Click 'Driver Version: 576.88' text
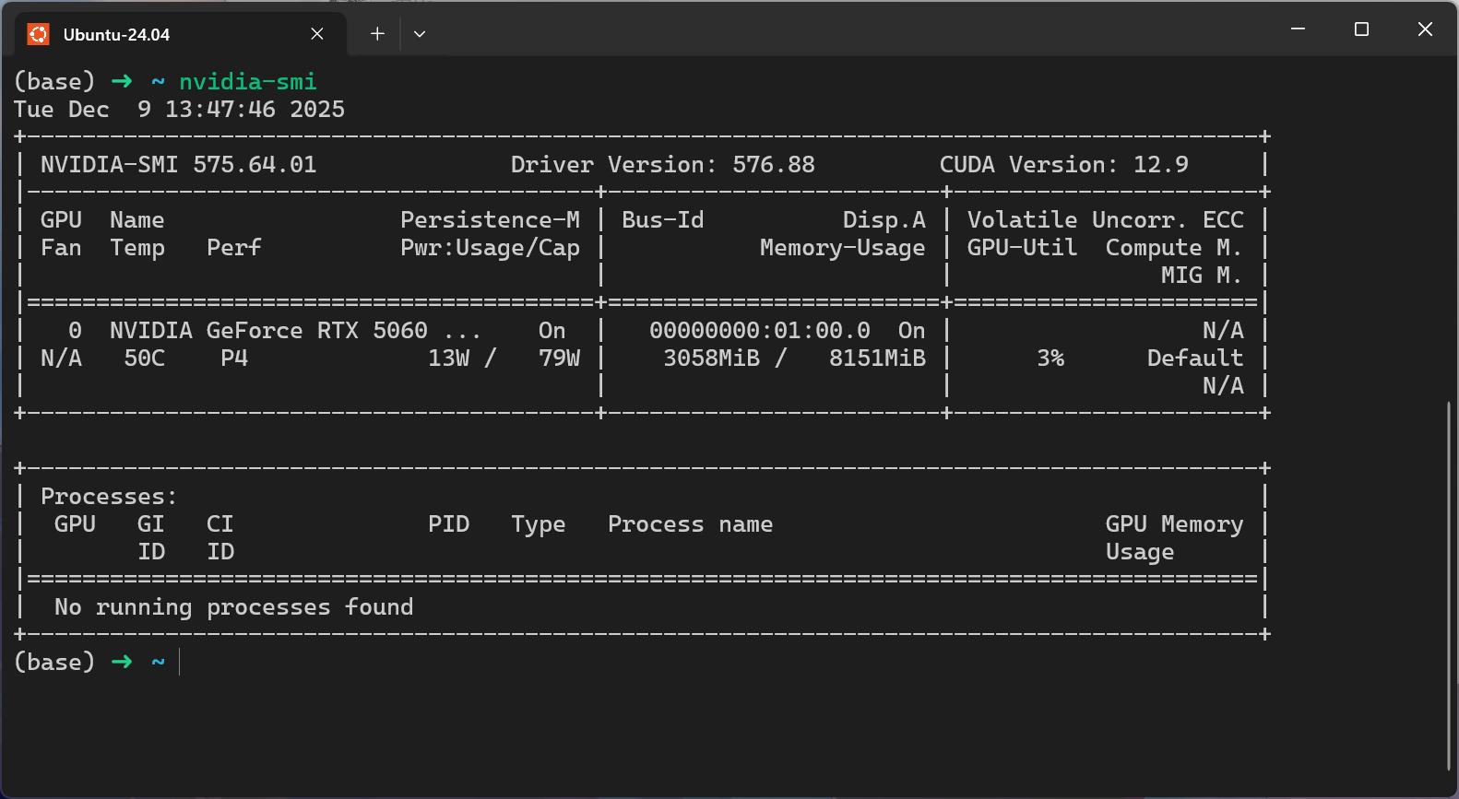 pyautogui.click(x=663, y=165)
